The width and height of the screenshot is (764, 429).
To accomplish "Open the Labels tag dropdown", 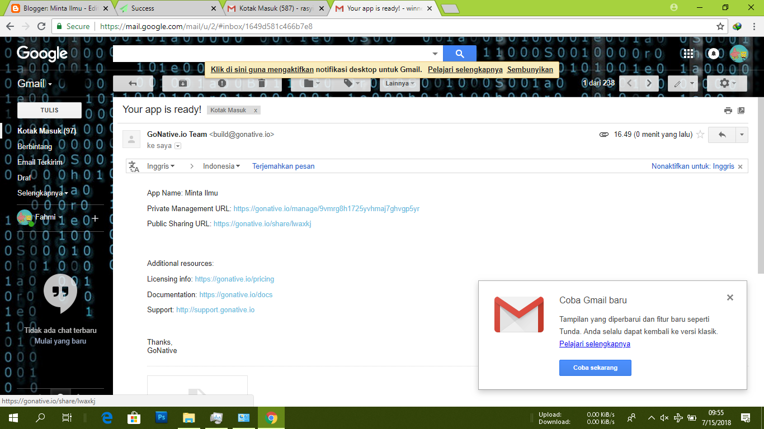I will pos(351,83).
